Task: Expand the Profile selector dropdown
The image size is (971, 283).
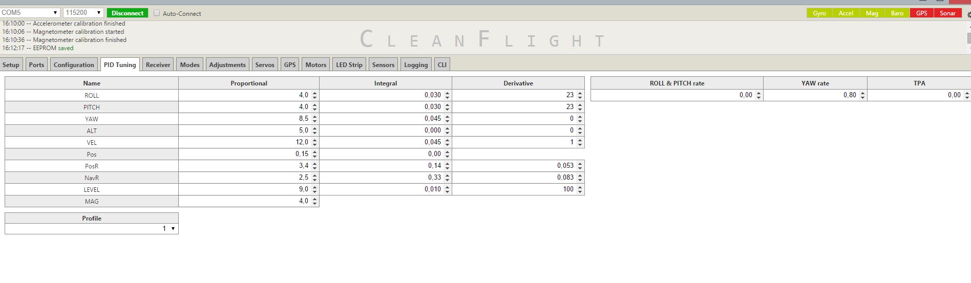Action: (92, 229)
